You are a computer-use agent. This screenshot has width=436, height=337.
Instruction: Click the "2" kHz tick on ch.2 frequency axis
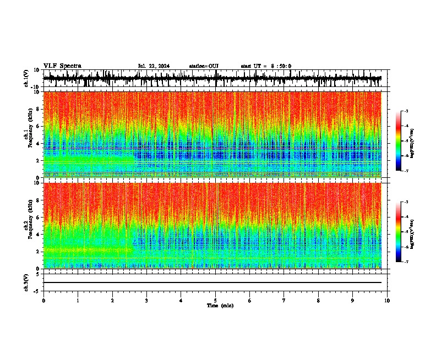[x=38, y=252]
